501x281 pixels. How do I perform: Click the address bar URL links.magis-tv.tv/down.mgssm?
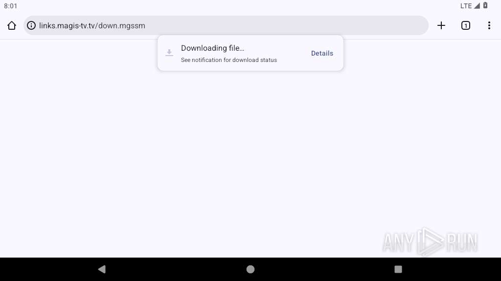92,25
